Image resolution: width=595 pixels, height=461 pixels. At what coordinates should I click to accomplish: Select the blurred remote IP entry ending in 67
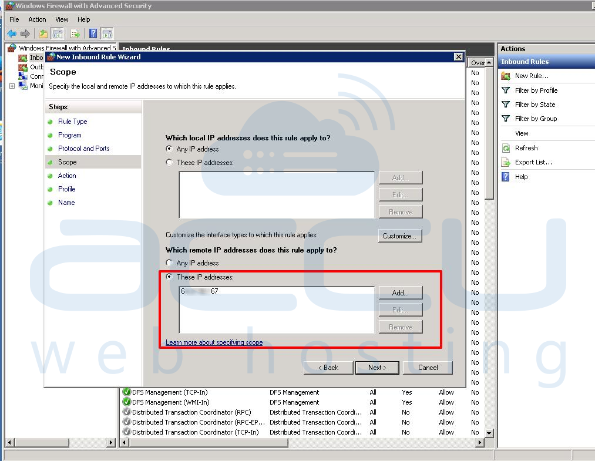(200, 291)
